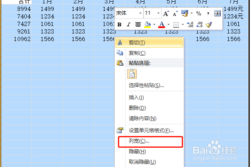Select cell with value 8994
The image size is (251, 167).
[16, 9]
